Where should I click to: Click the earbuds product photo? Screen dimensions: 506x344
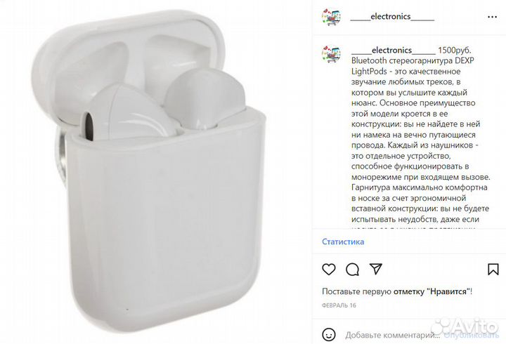point(156,172)
